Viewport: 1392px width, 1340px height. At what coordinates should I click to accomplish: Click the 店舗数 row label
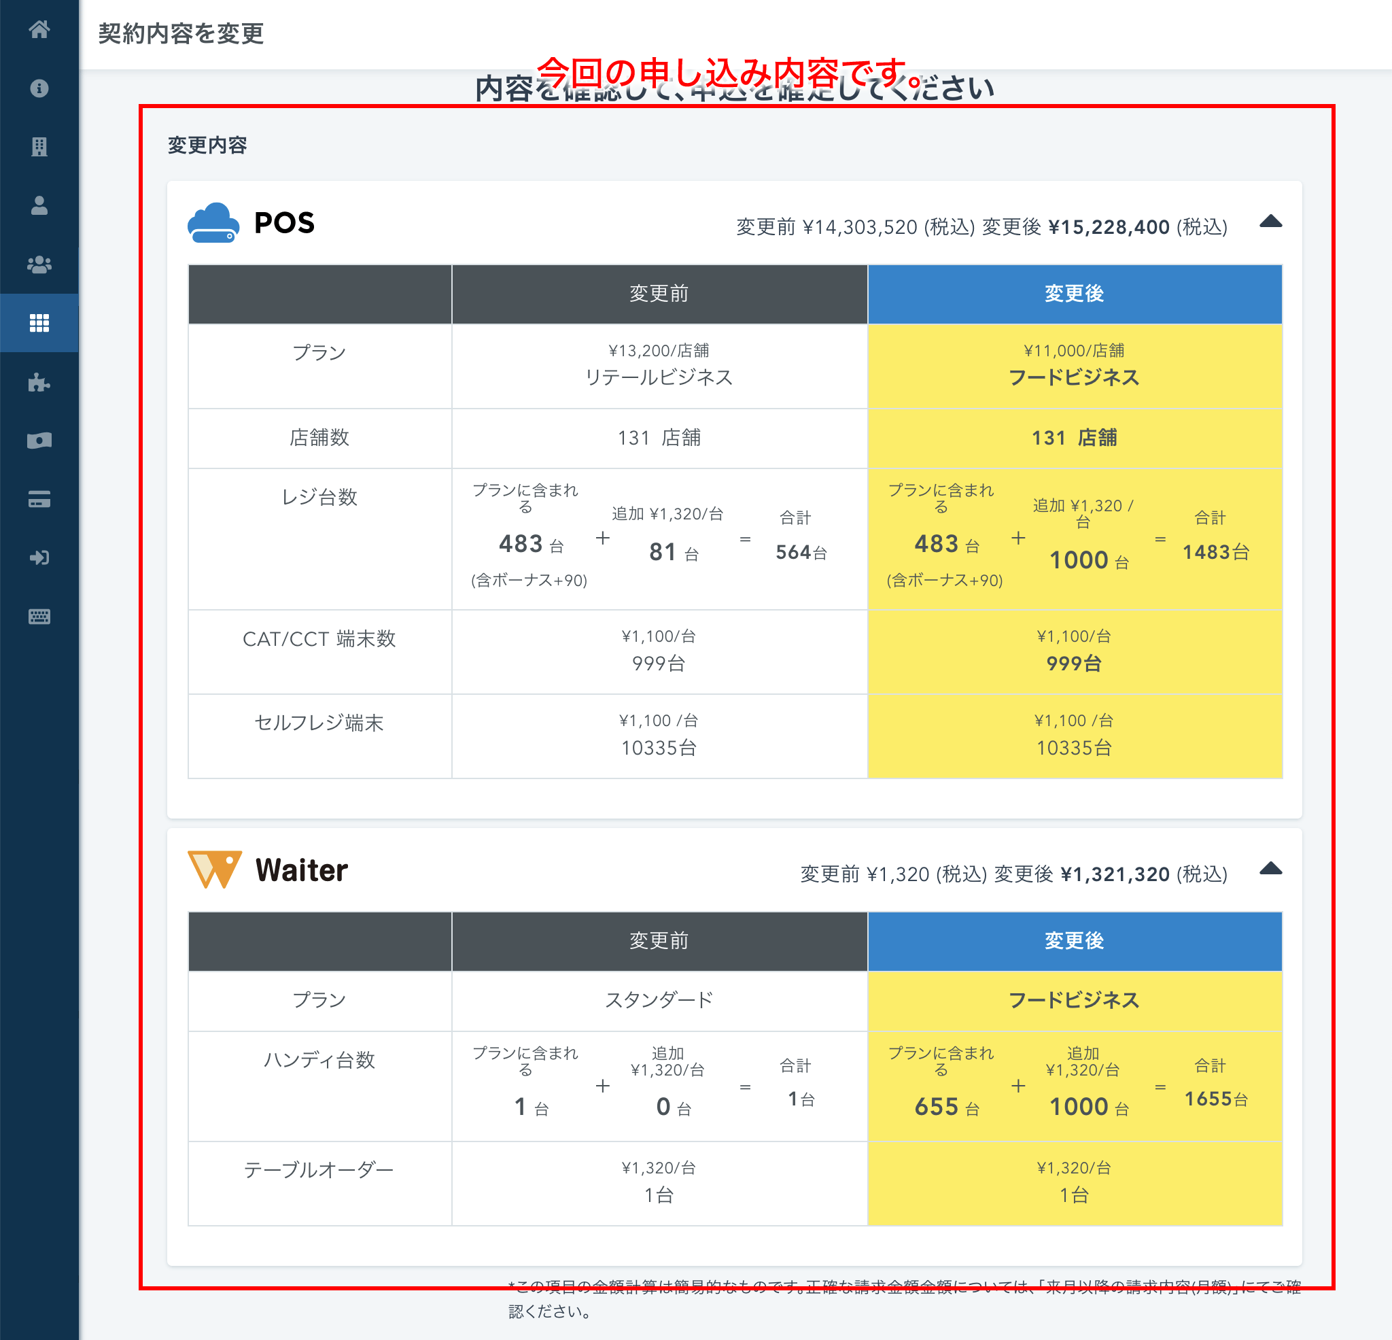[319, 438]
